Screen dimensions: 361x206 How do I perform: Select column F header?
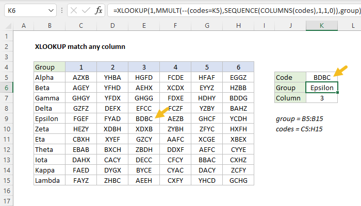(175, 26)
